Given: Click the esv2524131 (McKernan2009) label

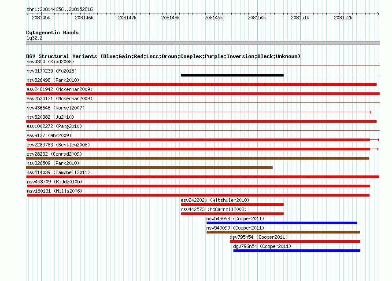Looking at the screenshot, I should 59,99.
